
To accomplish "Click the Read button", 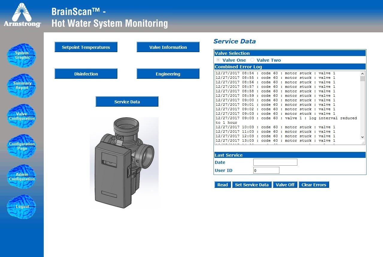I will pos(222,185).
